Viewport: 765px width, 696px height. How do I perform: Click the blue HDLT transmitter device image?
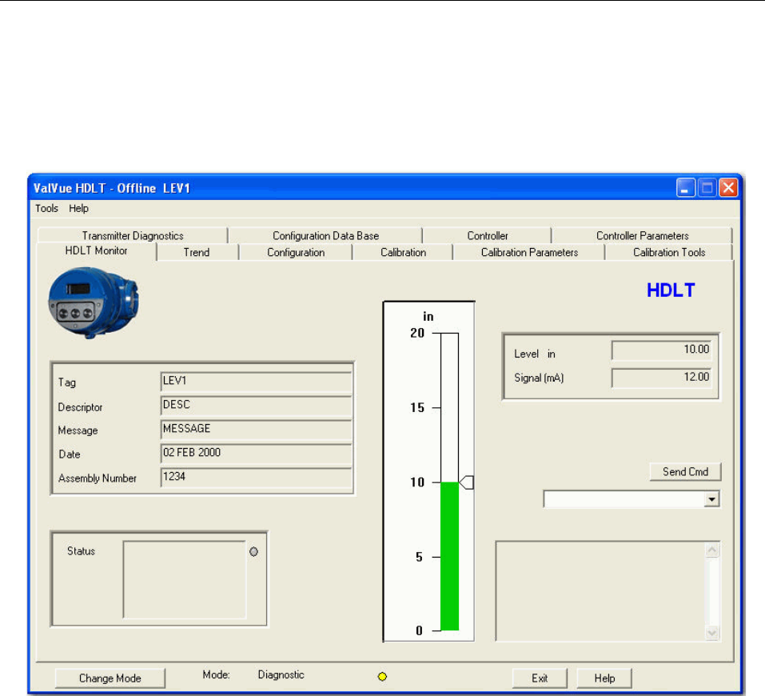point(94,303)
